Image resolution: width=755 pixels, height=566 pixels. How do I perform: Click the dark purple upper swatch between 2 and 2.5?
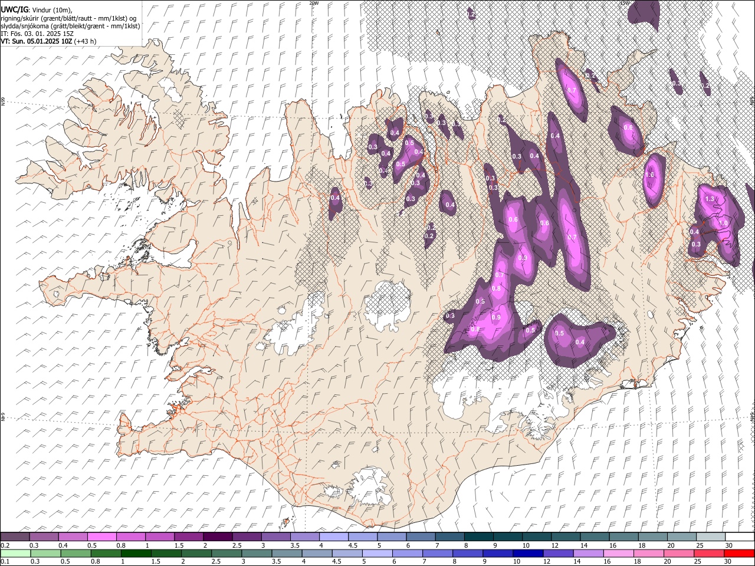(x=218, y=537)
